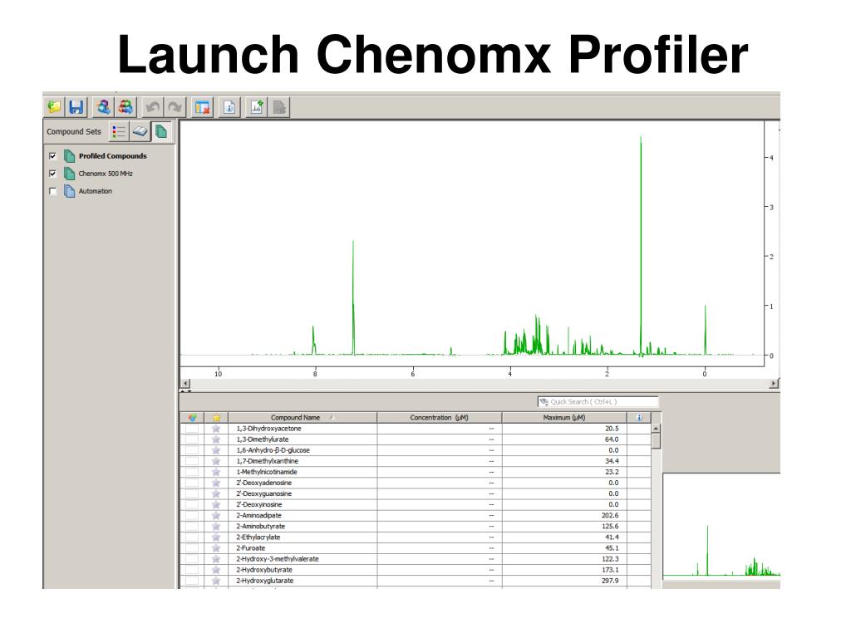This screenshot has width=851, height=638.
Task: Open the spectrum information document icon
Action: pos(229,107)
